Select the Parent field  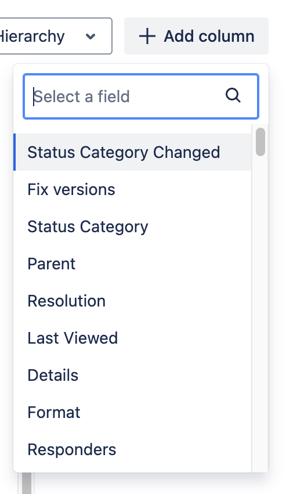coord(132,264)
